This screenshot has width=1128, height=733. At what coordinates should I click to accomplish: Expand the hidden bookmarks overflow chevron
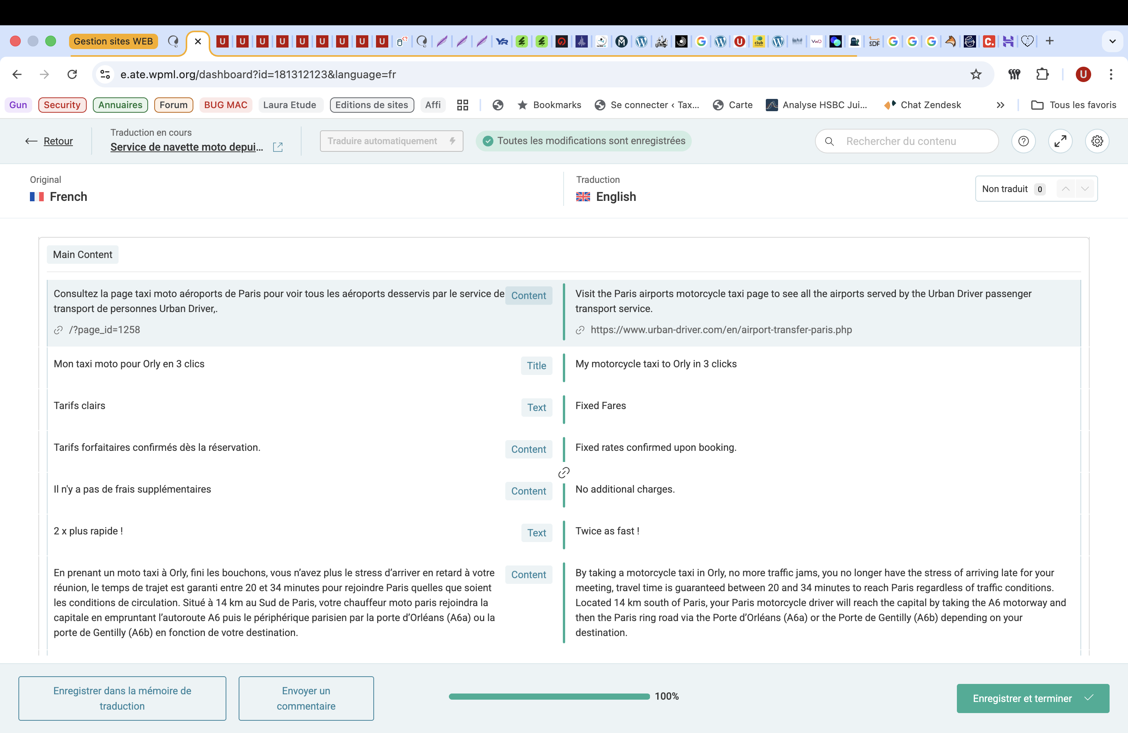[x=1000, y=105]
